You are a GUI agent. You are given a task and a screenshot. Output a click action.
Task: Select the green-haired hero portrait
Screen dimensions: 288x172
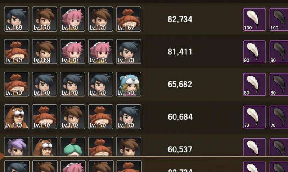point(73,147)
